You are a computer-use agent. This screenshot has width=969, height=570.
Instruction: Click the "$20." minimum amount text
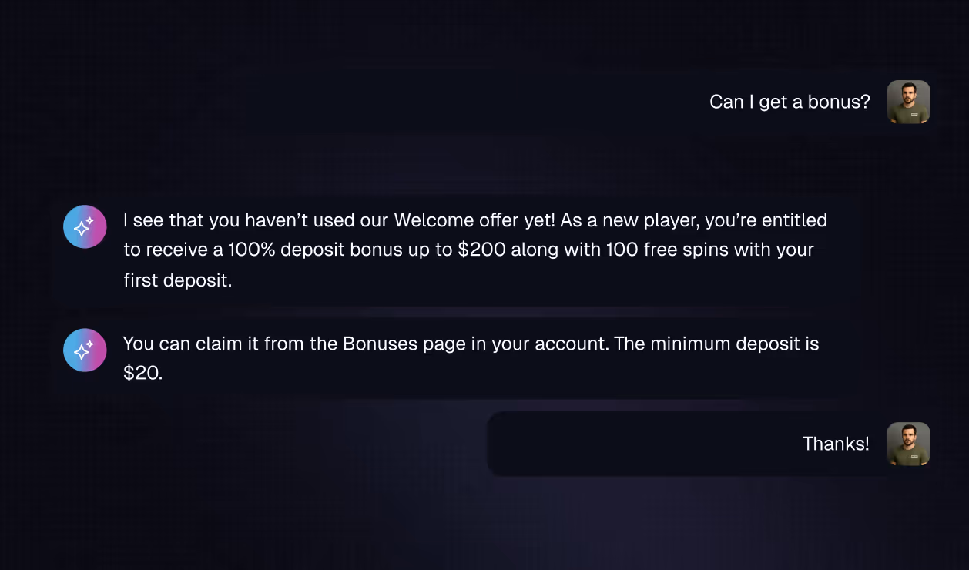(x=142, y=374)
